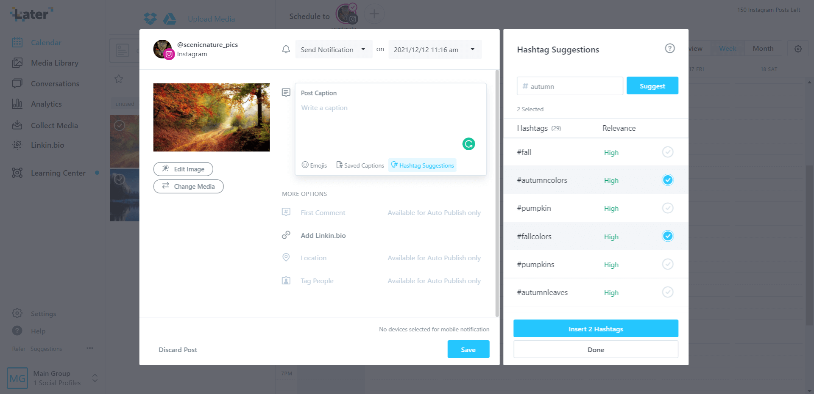This screenshot has width=814, height=394.
Task: Click the Suggestions link in sidebar
Action: click(x=46, y=349)
